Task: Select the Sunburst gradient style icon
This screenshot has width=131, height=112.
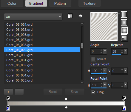Action: click(124, 30)
